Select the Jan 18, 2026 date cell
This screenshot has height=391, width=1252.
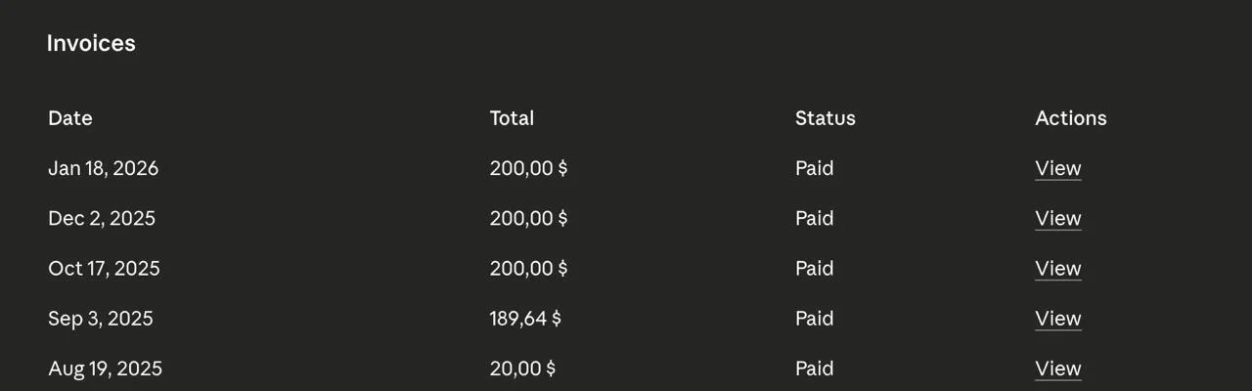(103, 168)
